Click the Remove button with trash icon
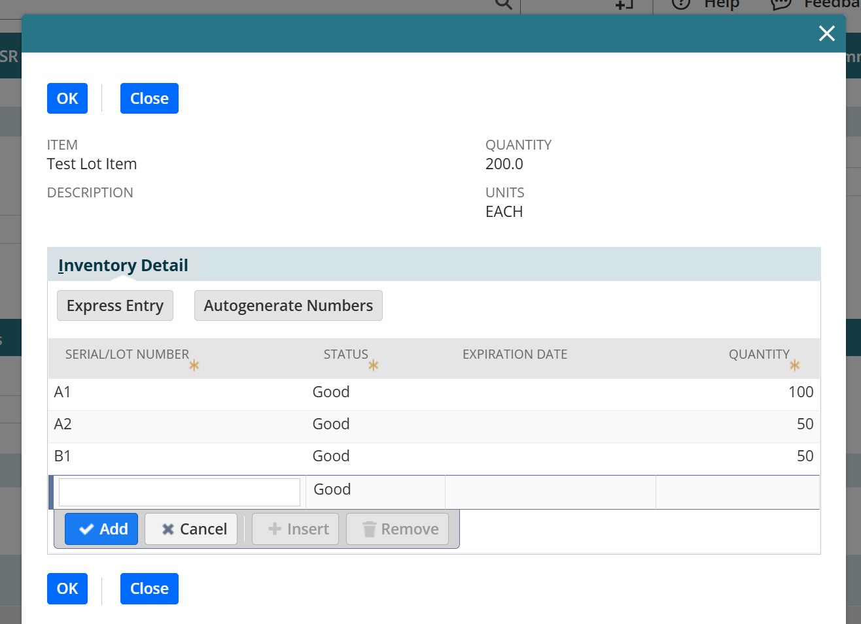The height and width of the screenshot is (624, 861). coord(397,529)
